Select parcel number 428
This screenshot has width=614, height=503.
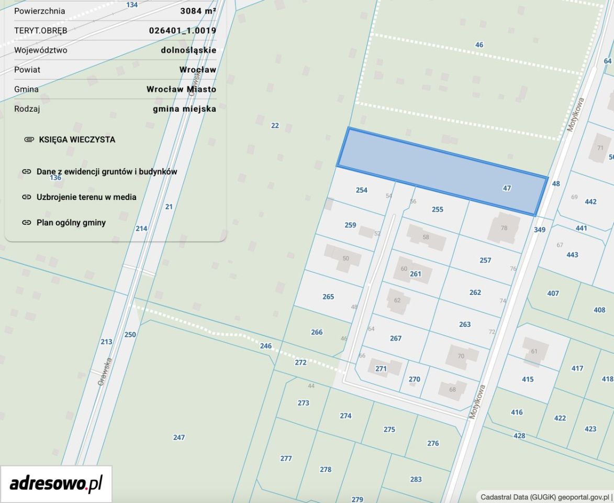pyautogui.click(x=519, y=435)
